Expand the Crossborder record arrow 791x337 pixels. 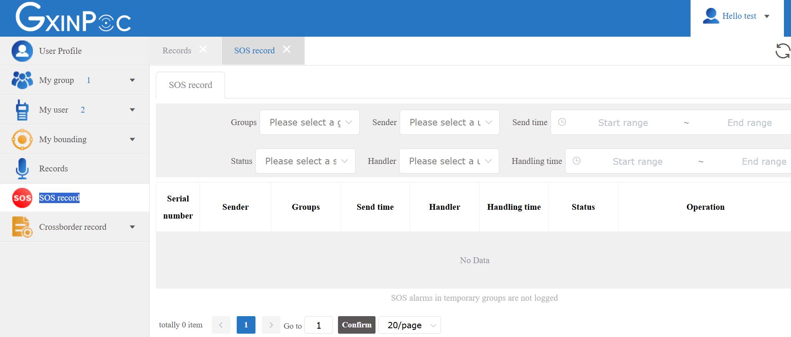[132, 227]
